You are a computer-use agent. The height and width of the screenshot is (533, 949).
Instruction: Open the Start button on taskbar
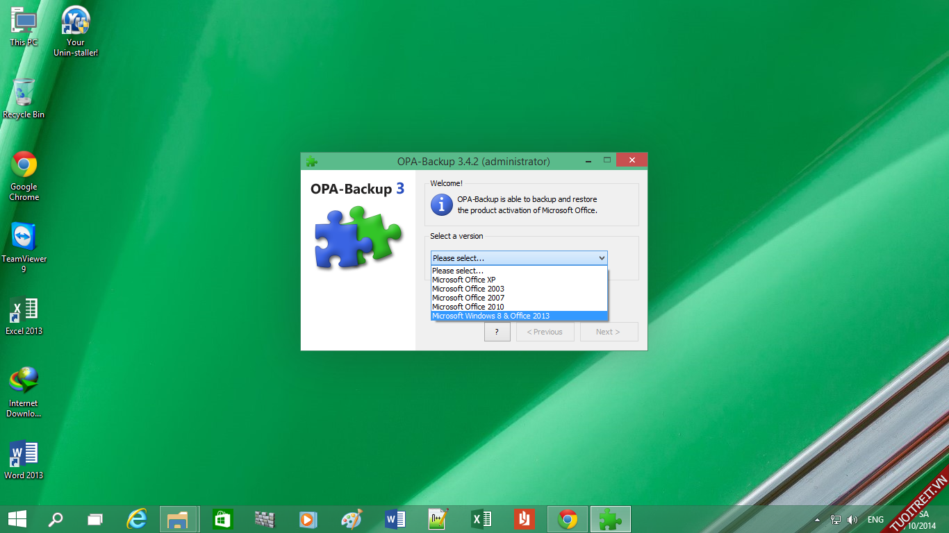click(x=17, y=519)
